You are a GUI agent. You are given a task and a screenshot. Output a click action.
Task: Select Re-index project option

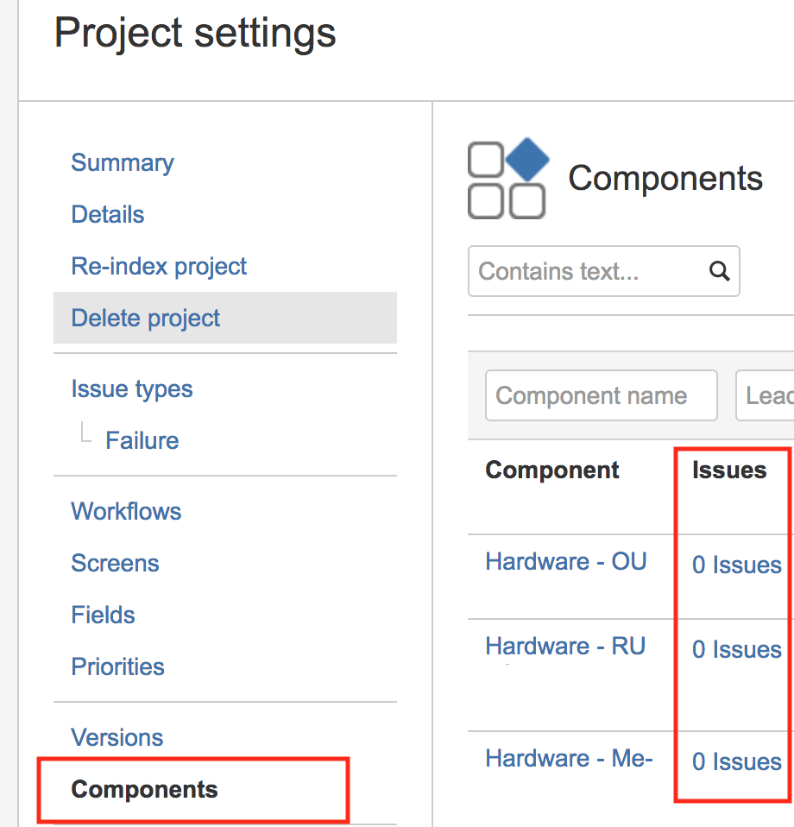pyautogui.click(x=159, y=267)
